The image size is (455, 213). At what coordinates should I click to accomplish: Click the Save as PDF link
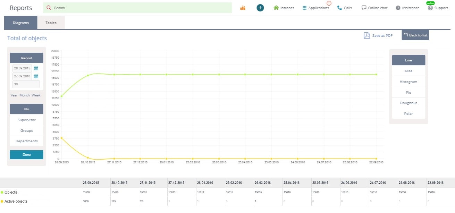pos(378,35)
